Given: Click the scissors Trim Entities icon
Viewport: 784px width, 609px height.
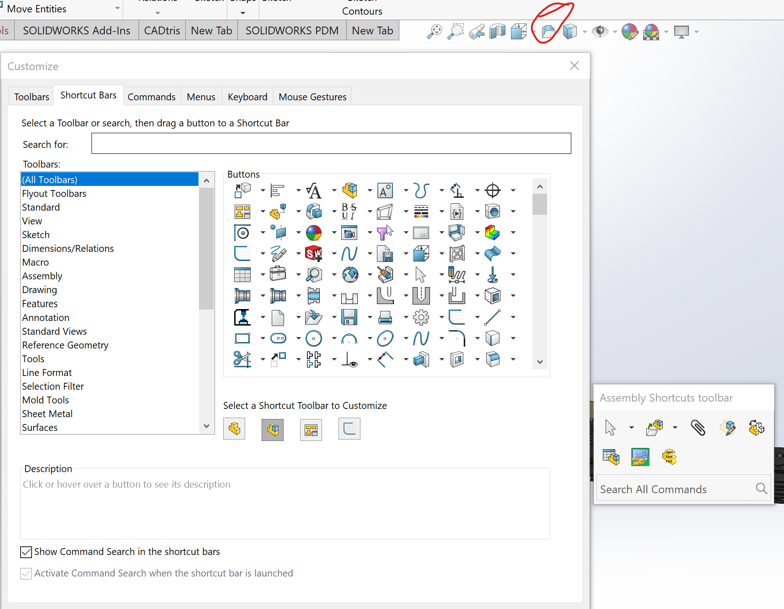Looking at the screenshot, I should click(242, 359).
